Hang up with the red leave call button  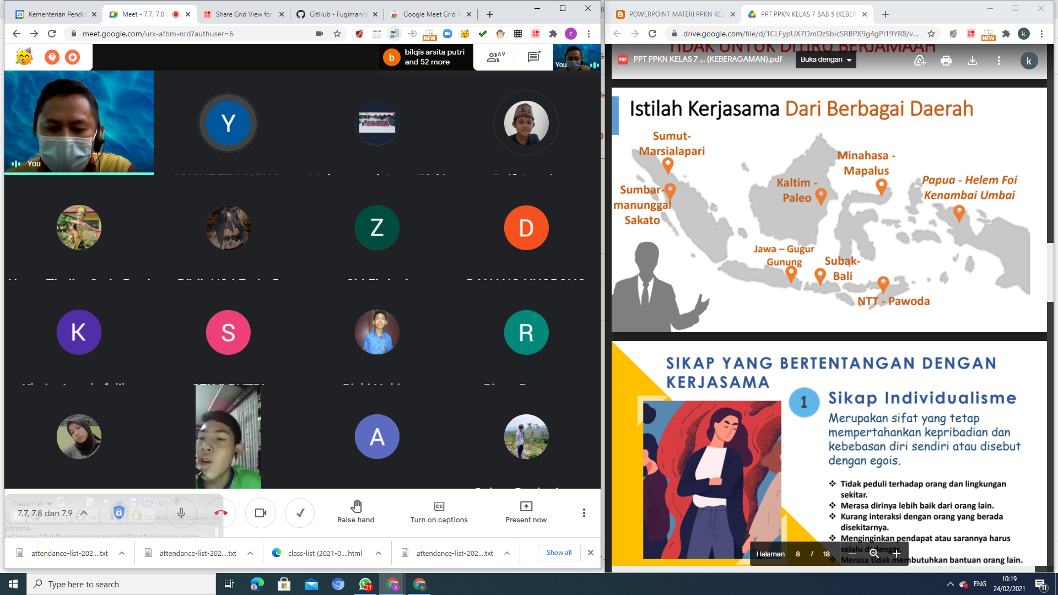click(221, 513)
